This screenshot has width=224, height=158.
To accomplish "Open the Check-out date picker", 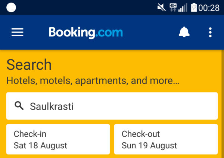I will tap(166, 139).
